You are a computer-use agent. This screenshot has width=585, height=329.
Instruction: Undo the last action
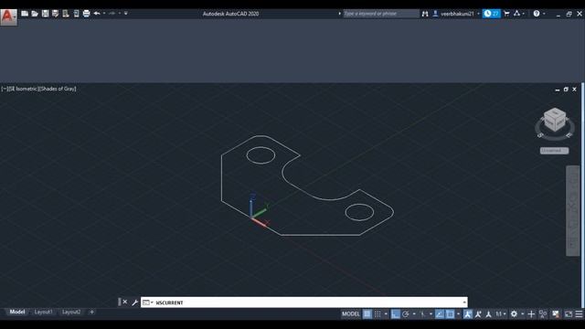tap(97, 14)
